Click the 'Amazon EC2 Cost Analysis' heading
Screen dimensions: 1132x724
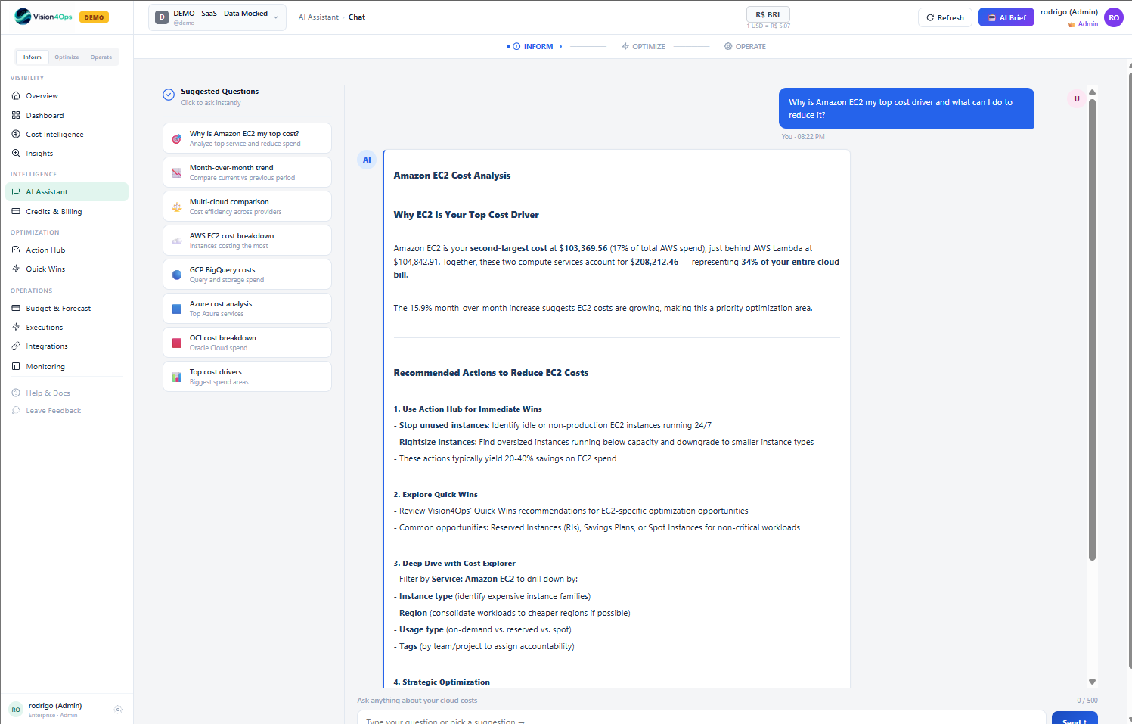pos(452,176)
